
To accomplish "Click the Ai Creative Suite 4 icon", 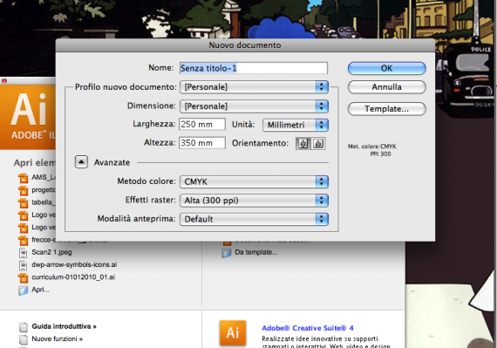I will pyautogui.click(x=233, y=333).
